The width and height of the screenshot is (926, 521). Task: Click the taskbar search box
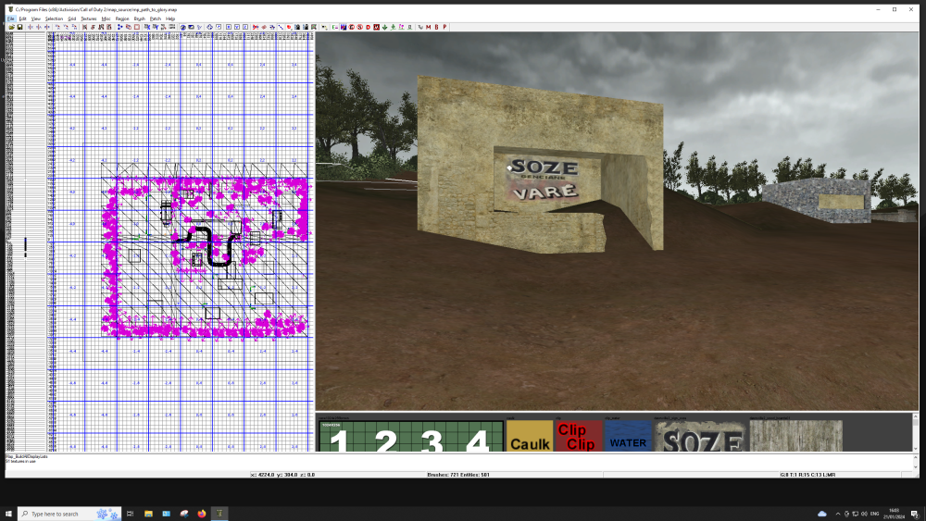pyautogui.click(x=69, y=514)
